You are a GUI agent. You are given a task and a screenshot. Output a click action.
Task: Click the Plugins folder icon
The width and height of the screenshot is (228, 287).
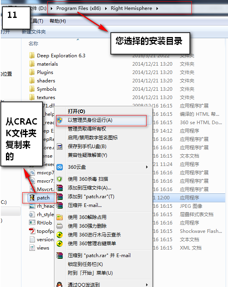32,72
